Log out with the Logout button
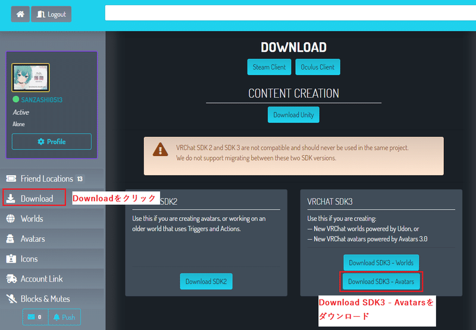476x330 pixels. (x=51, y=14)
